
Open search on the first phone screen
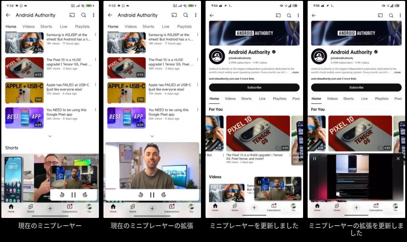(x=83, y=15)
